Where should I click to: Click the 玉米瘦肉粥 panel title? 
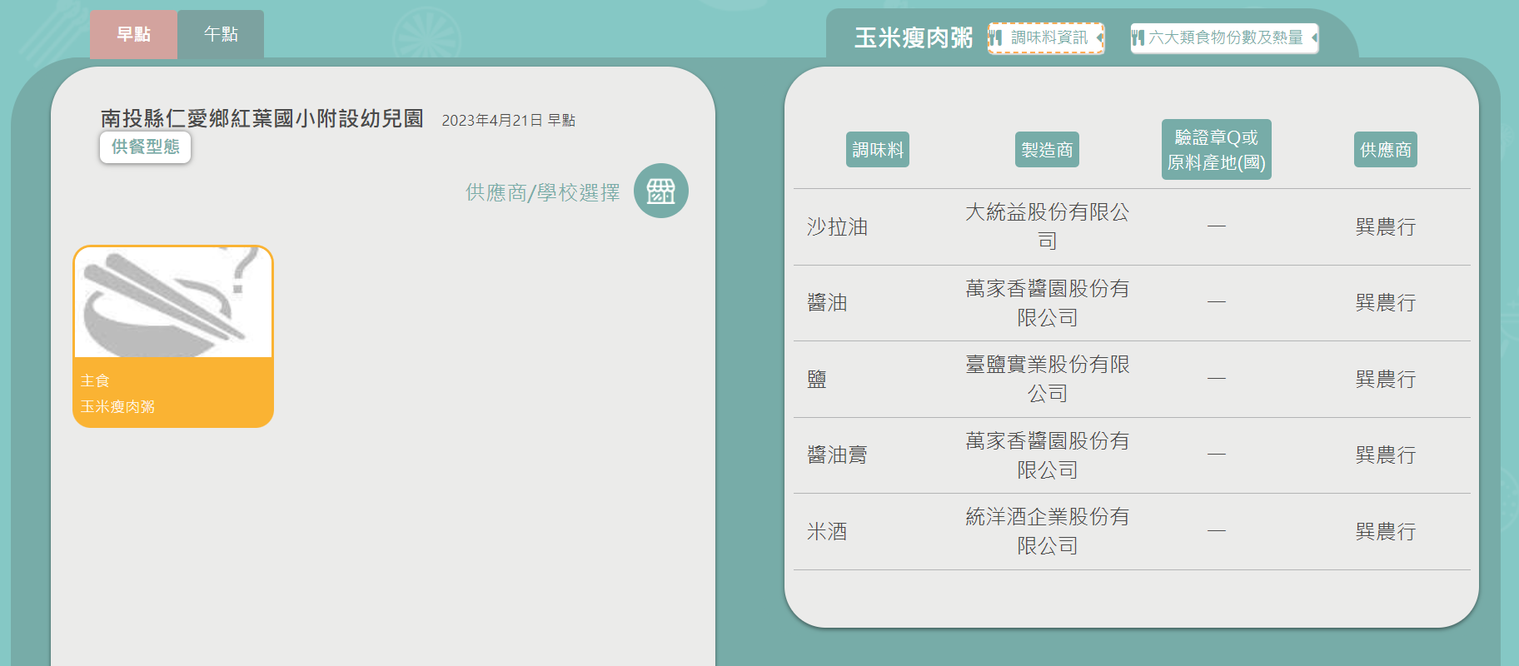click(x=914, y=38)
